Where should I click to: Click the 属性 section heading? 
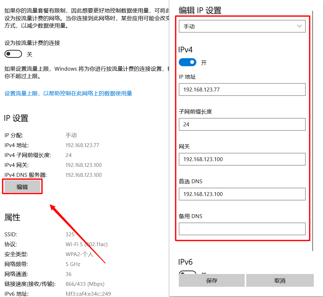point(12,217)
